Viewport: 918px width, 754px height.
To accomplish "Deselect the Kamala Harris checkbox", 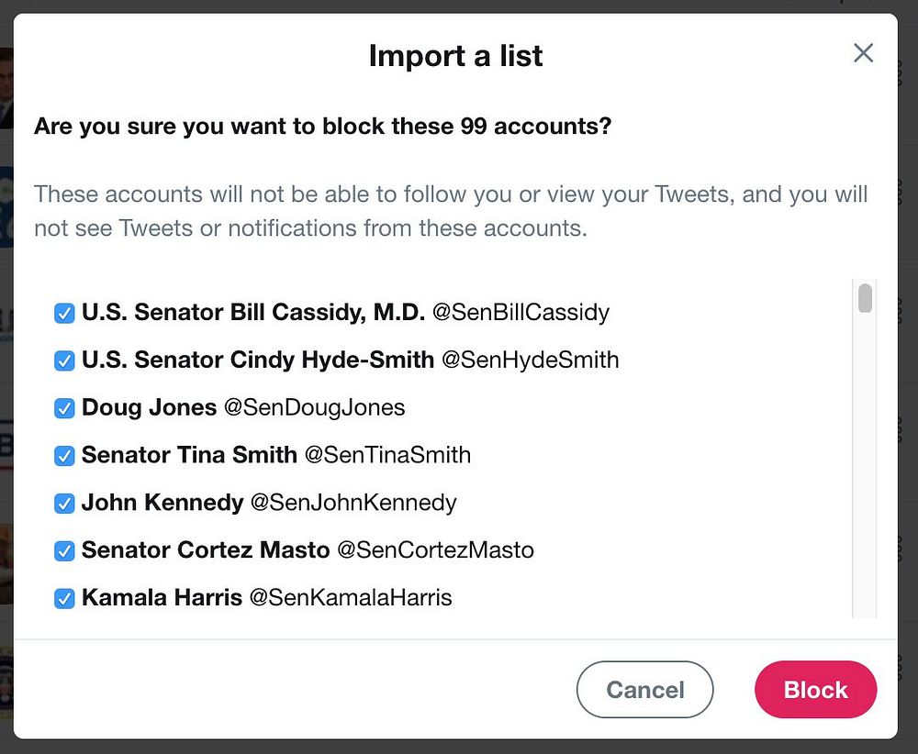I will 64,599.
